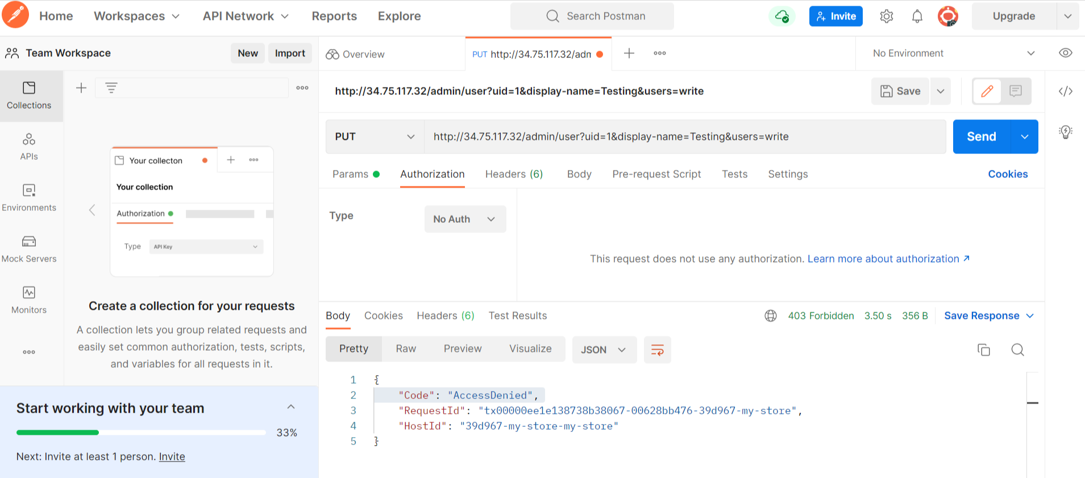Switch response view to Visualize
Image resolution: width=1085 pixels, height=478 pixels.
530,349
